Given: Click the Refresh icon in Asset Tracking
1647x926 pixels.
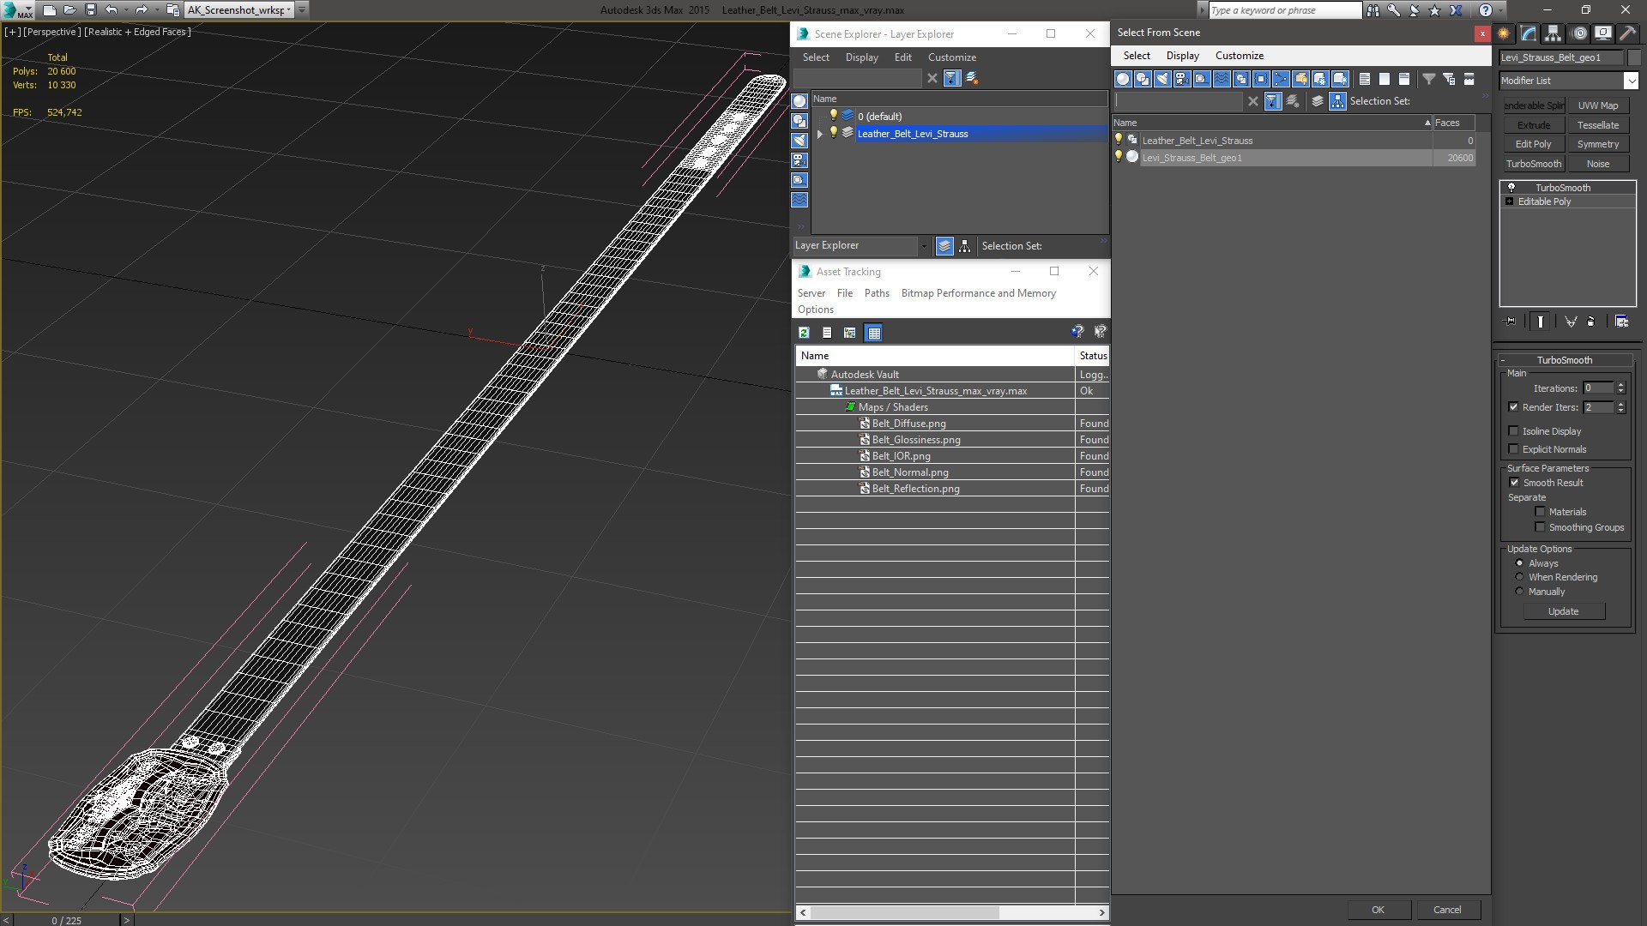Looking at the screenshot, I should [804, 333].
